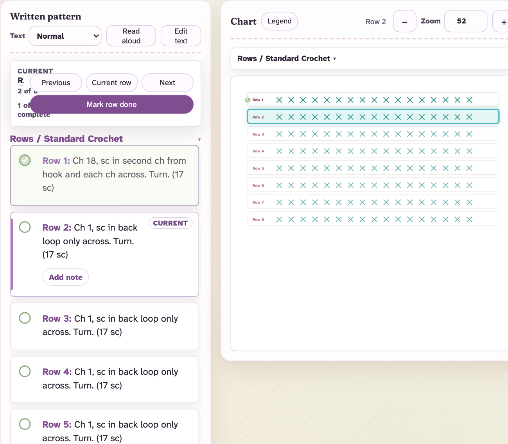Go to the Previous row

[56, 83]
